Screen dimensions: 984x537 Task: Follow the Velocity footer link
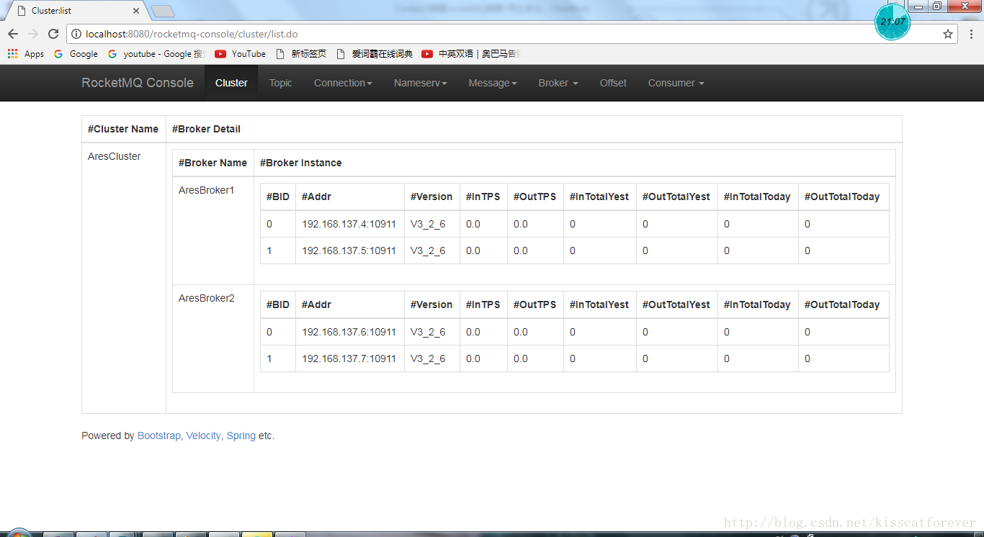[x=204, y=436]
